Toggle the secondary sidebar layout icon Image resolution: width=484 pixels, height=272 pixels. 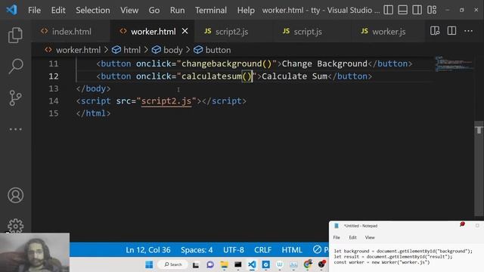click(417, 10)
